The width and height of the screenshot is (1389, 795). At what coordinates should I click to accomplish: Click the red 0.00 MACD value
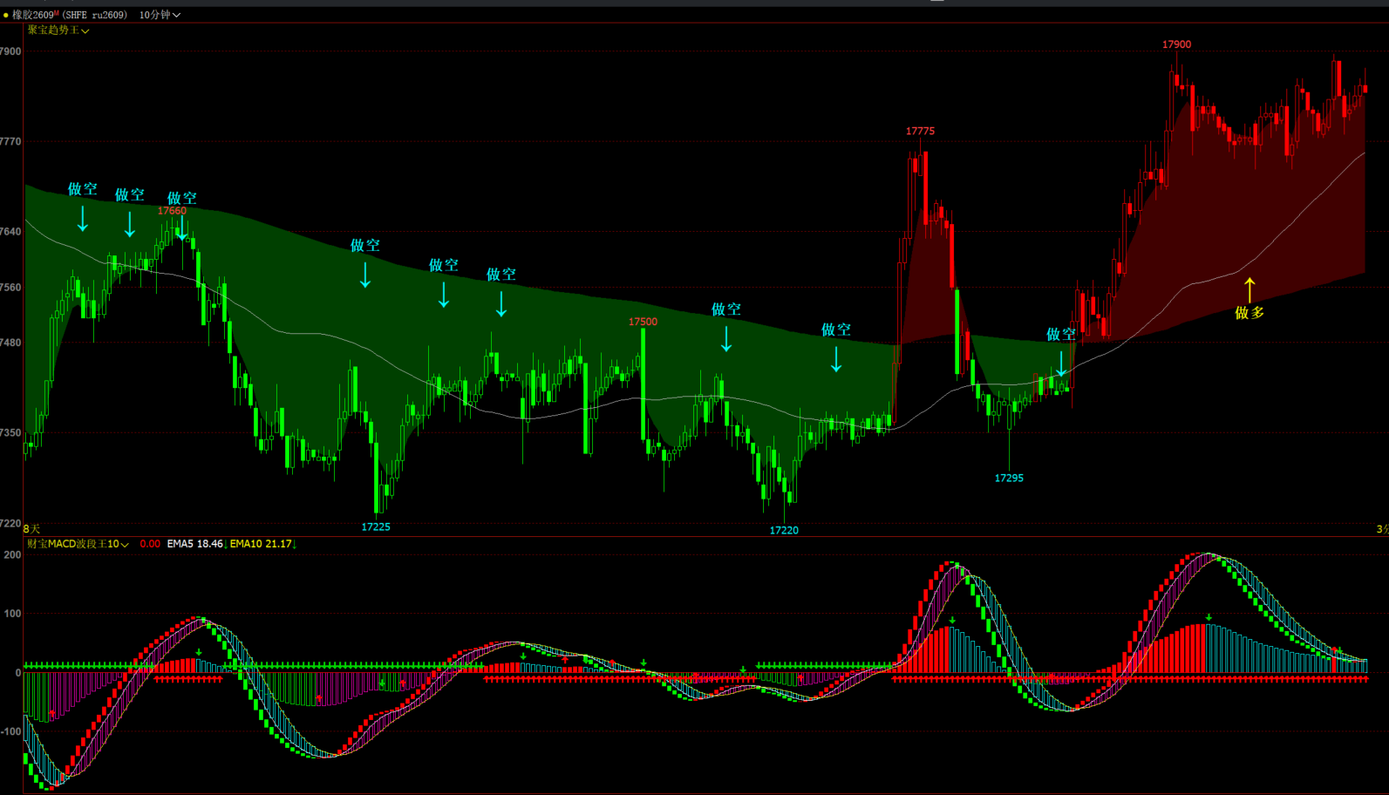pyautogui.click(x=150, y=544)
